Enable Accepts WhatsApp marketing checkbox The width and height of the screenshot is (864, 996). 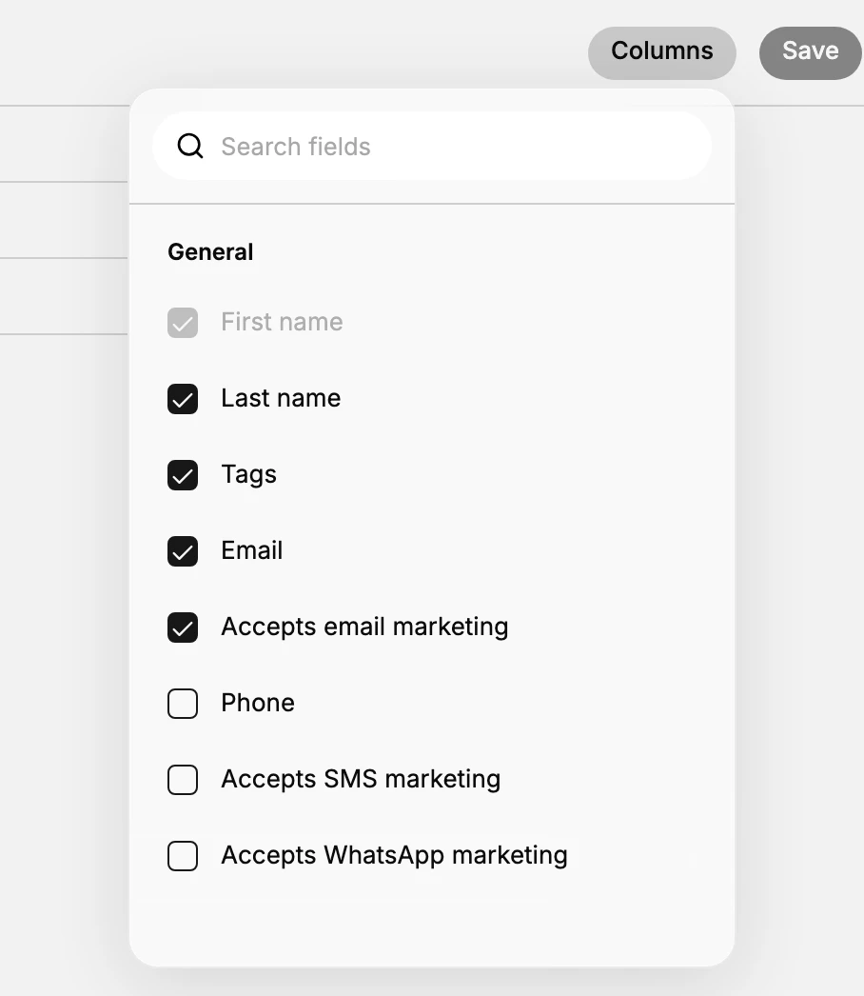[x=183, y=856]
